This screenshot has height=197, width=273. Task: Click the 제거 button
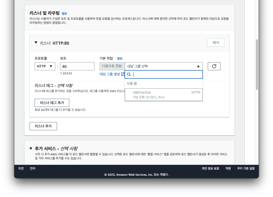tap(216, 43)
